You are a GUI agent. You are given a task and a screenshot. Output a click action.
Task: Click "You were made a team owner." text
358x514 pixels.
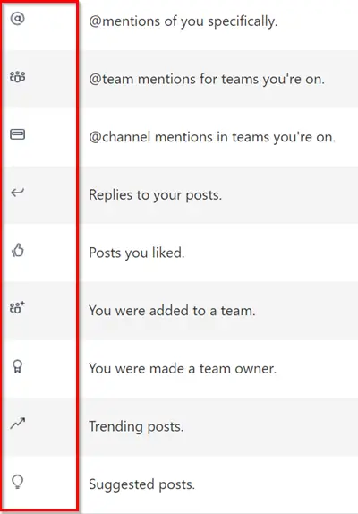coord(183,368)
